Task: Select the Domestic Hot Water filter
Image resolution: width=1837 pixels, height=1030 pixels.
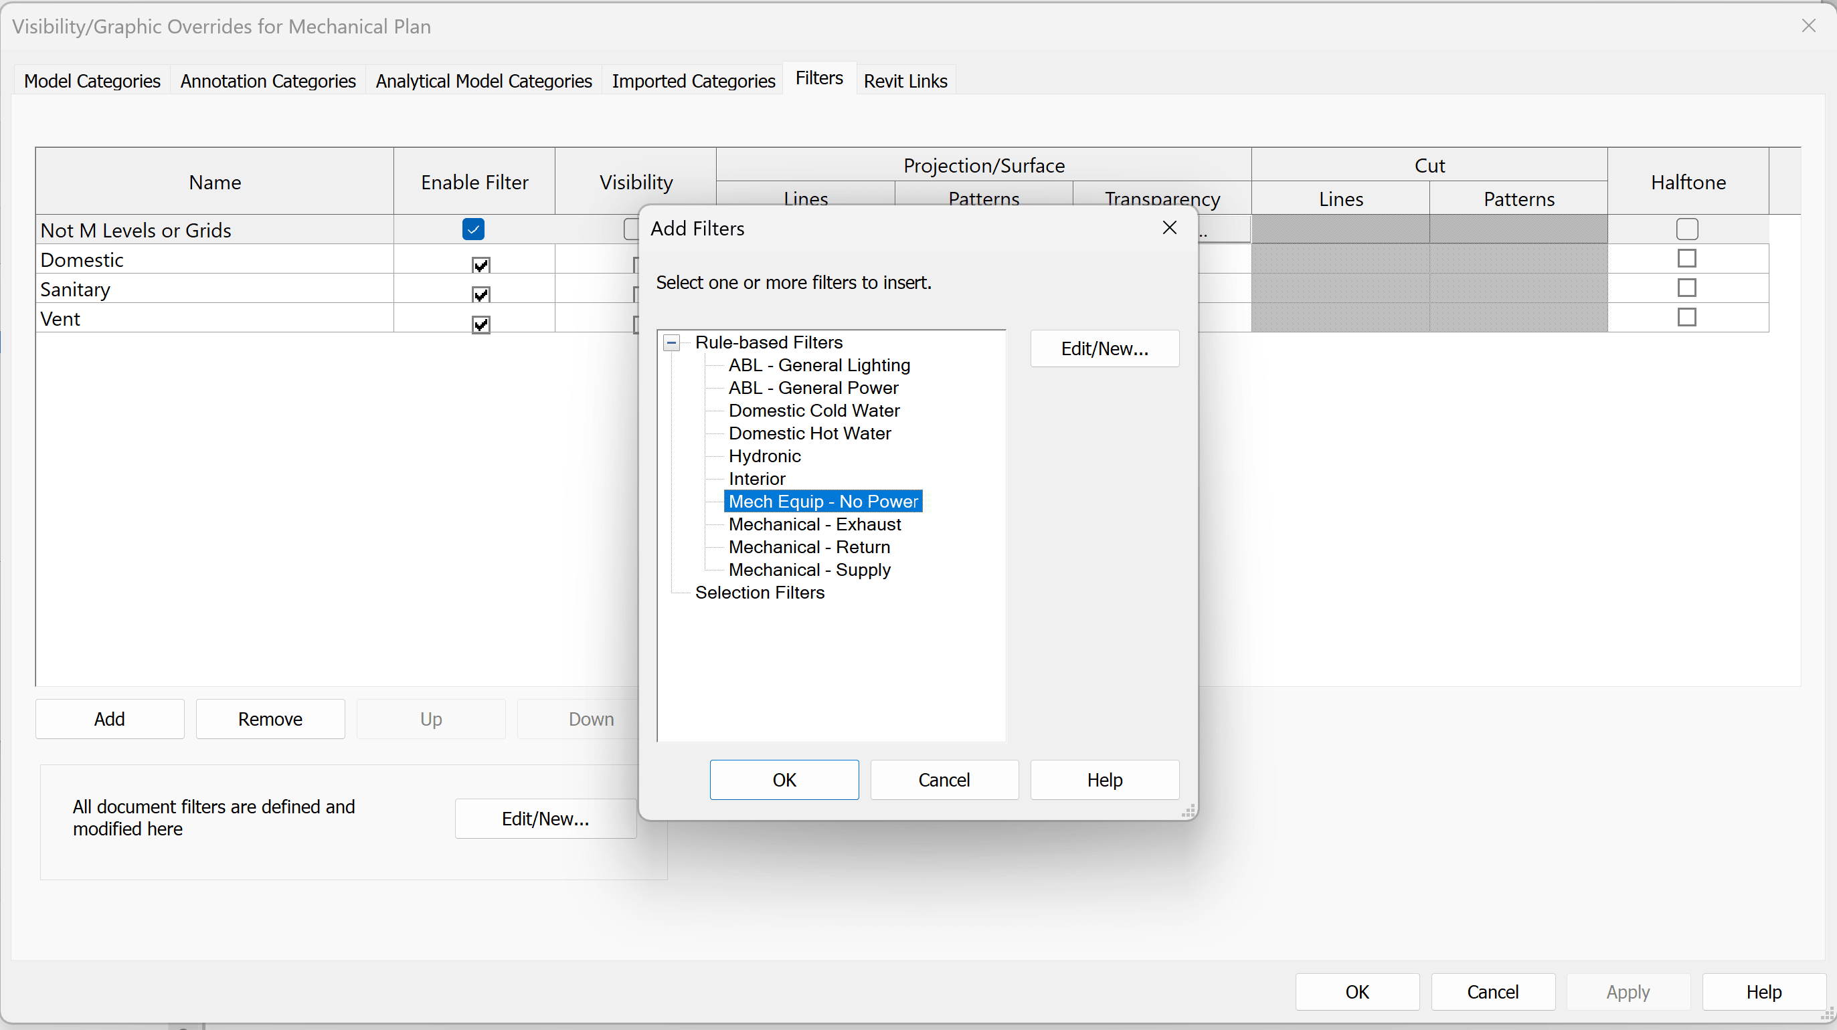Action: coord(809,434)
